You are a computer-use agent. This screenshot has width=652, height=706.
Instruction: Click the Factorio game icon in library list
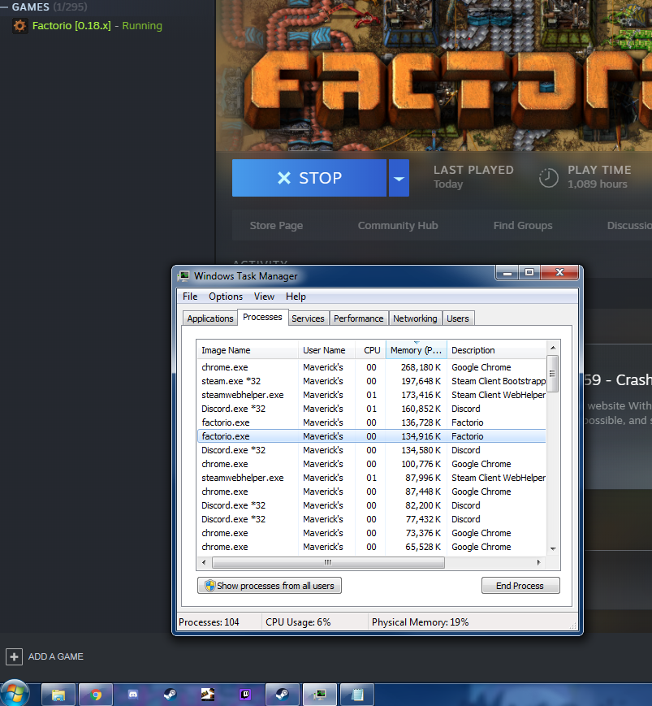click(20, 26)
